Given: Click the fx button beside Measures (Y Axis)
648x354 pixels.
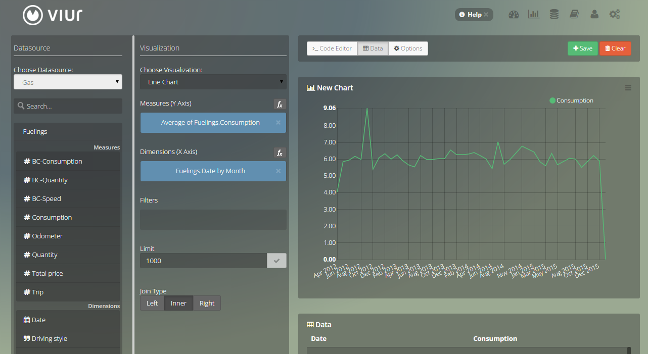Looking at the screenshot, I should tap(280, 104).
